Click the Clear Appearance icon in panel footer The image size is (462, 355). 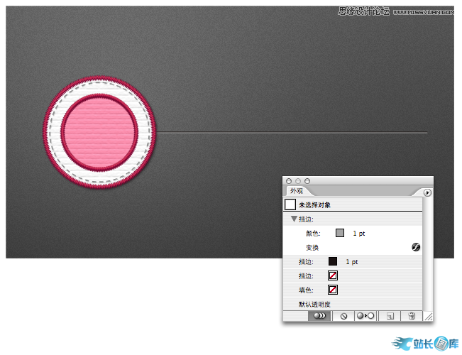pyautogui.click(x=343, y=316)
